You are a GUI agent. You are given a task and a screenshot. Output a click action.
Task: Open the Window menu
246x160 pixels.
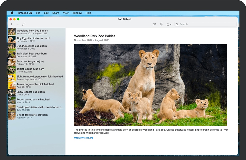point(77,13)
